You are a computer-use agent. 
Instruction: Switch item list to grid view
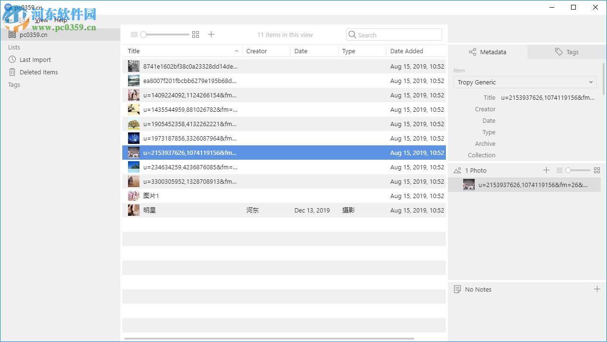click(195, 34)
